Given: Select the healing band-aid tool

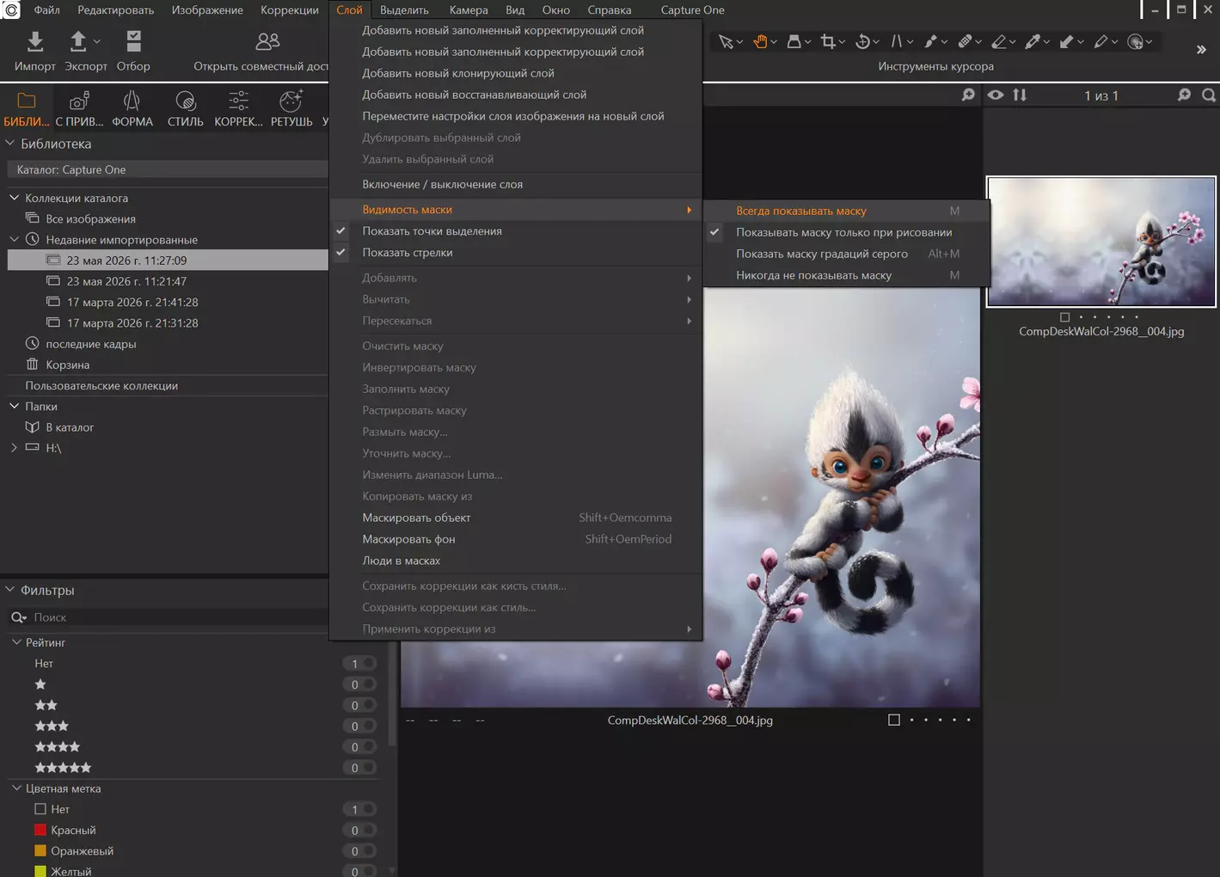Looking at the screenshot, I should [965, 41].
